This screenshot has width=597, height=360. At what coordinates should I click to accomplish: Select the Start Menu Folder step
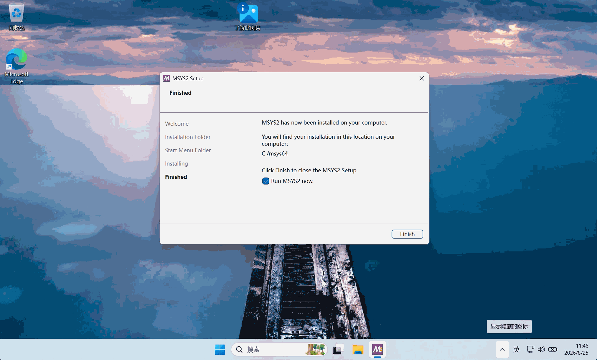tap(188, 150)
